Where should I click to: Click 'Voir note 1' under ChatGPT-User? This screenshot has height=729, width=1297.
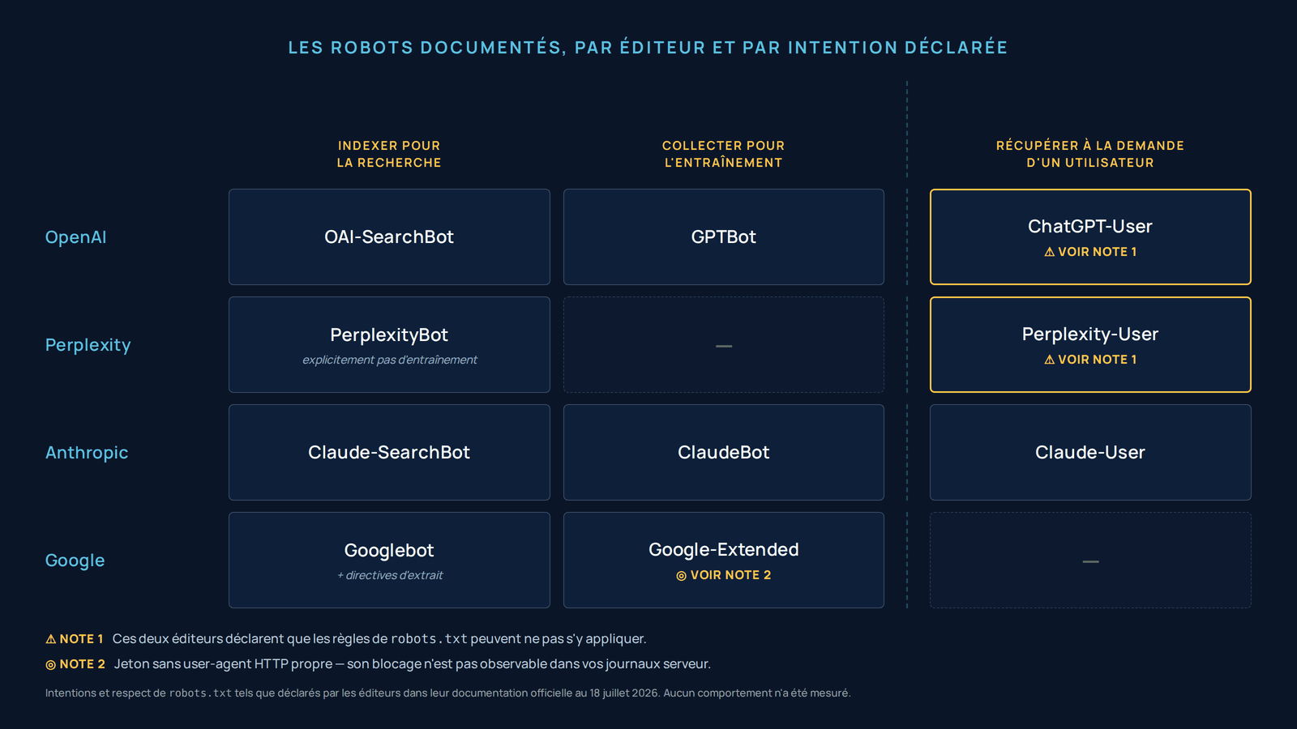(1098, 252)
